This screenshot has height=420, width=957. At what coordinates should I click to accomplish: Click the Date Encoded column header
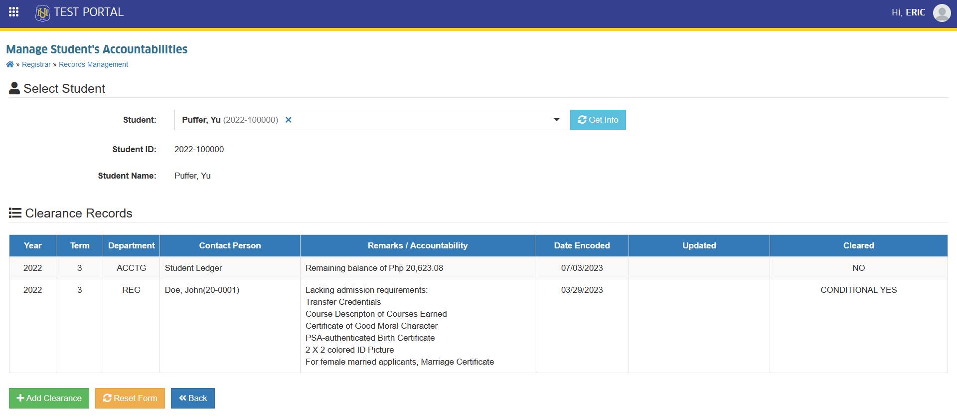click(582, 245)
